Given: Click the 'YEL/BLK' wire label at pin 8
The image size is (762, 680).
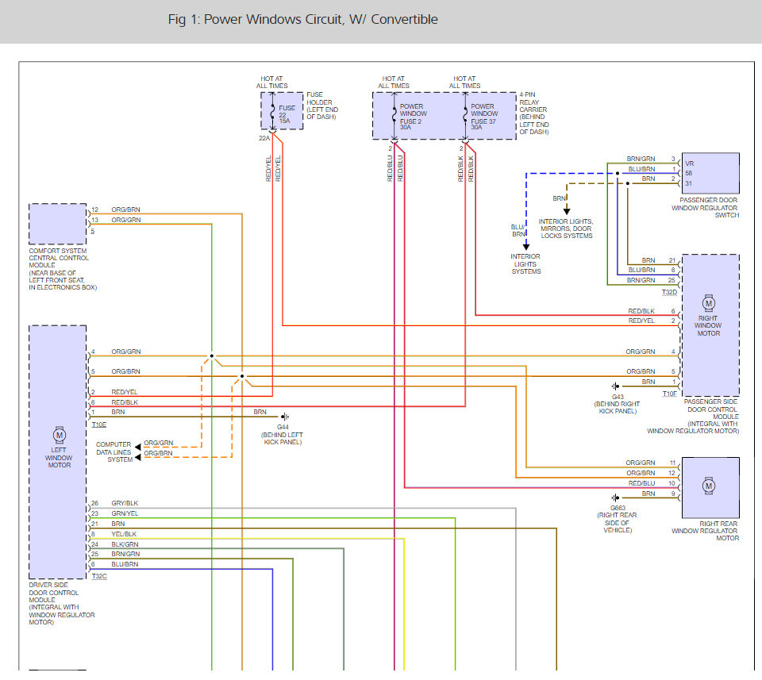Looking at the screenshot, I should 124,534.
